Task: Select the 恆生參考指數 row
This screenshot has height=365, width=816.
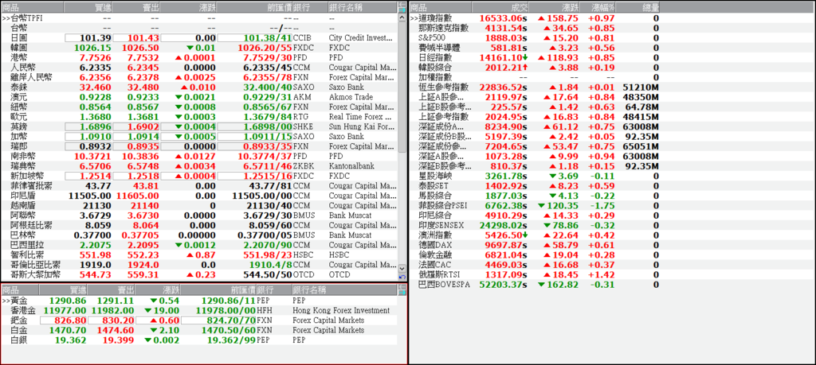Action: (x=535, y=87)
